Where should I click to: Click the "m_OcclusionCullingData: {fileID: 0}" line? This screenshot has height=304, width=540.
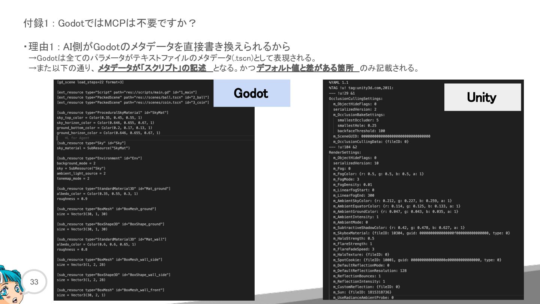tap(371, 141)
